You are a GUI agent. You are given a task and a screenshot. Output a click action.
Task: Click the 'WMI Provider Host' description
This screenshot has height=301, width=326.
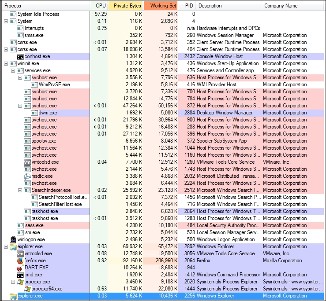(x=216, y=84)
